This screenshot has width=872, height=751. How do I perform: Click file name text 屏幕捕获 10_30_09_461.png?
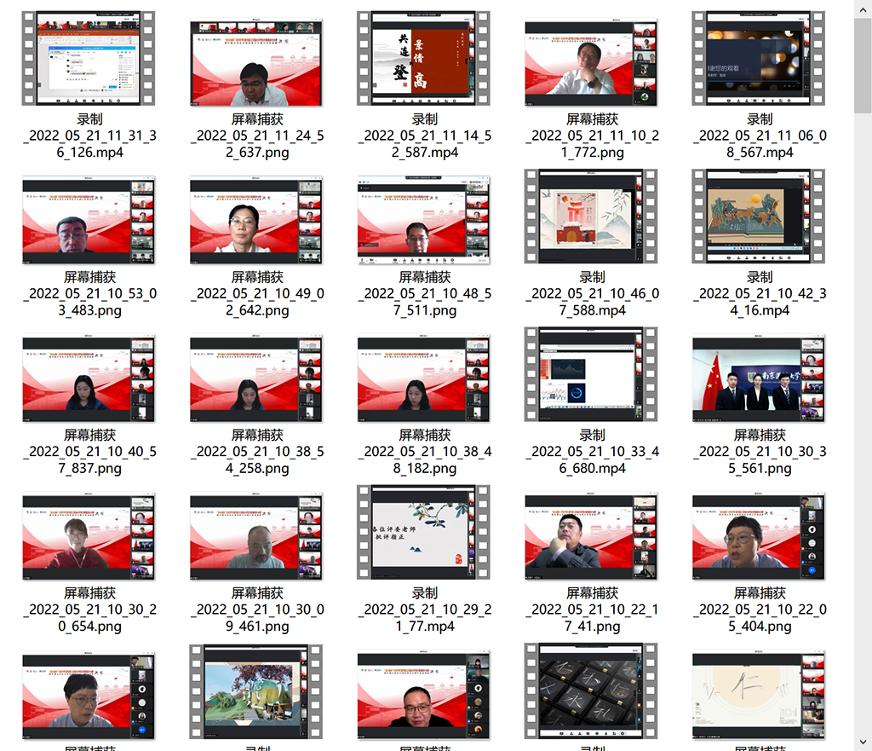coord(256,609)
